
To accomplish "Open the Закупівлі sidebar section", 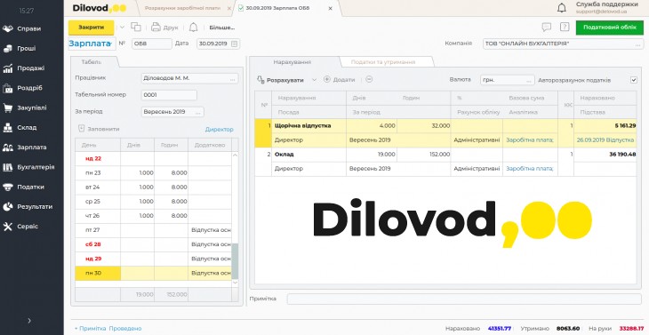I will [x=25, y=108].
